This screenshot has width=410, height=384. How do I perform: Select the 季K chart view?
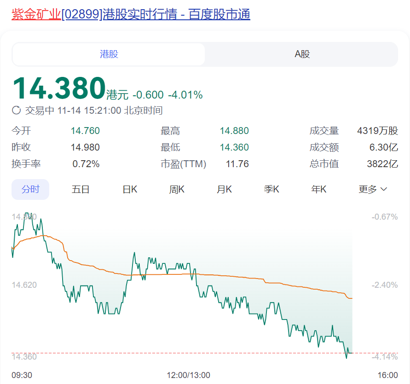point(271,189)
